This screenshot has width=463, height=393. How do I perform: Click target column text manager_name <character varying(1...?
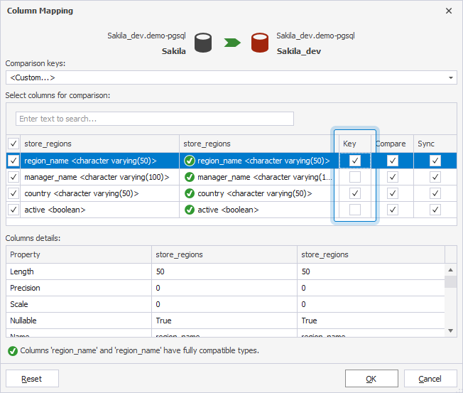[x=265, y=177]
